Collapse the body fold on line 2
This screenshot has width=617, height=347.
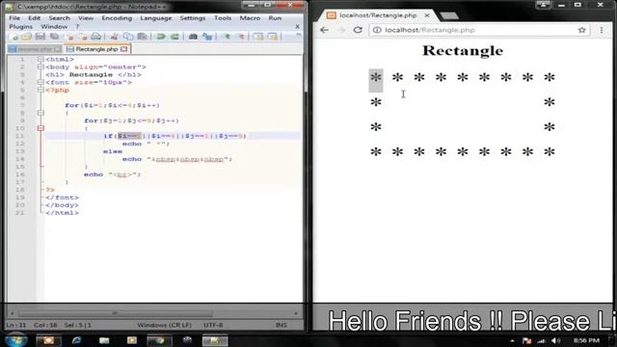[40, 67]
